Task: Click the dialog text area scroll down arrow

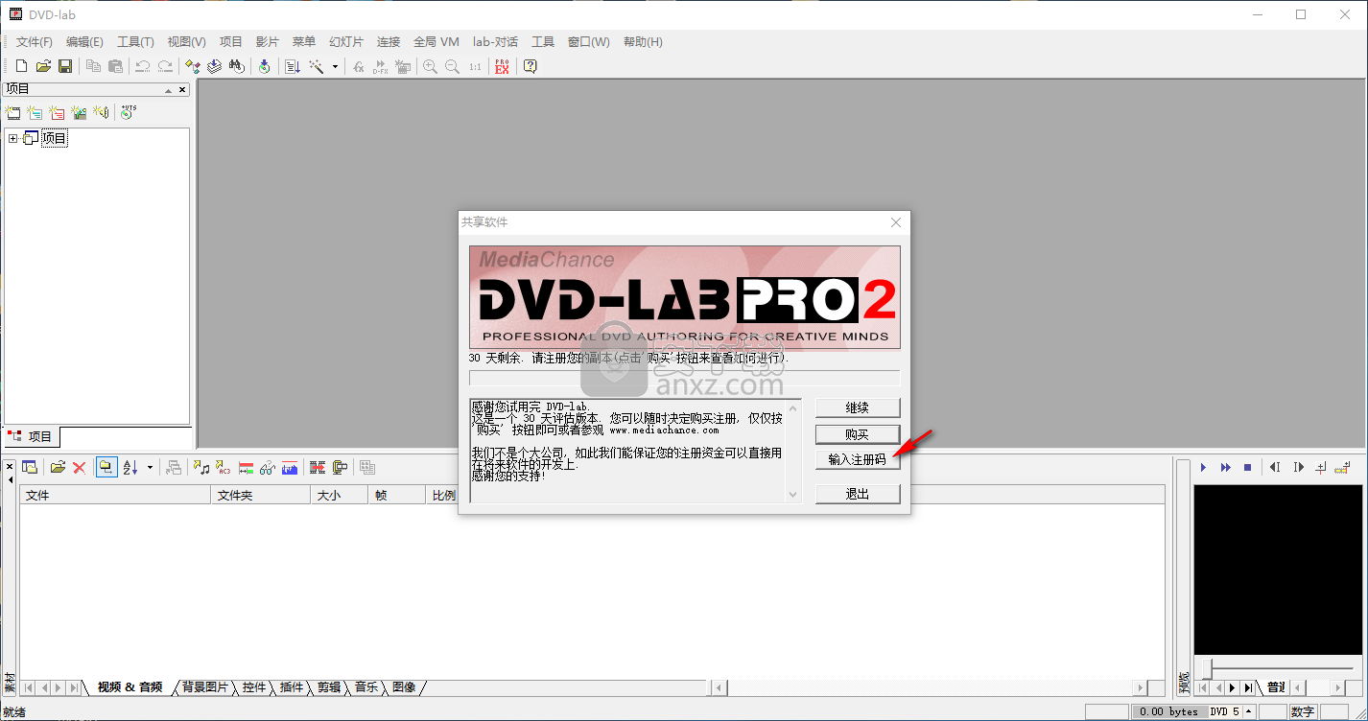Action: point(792,495)
